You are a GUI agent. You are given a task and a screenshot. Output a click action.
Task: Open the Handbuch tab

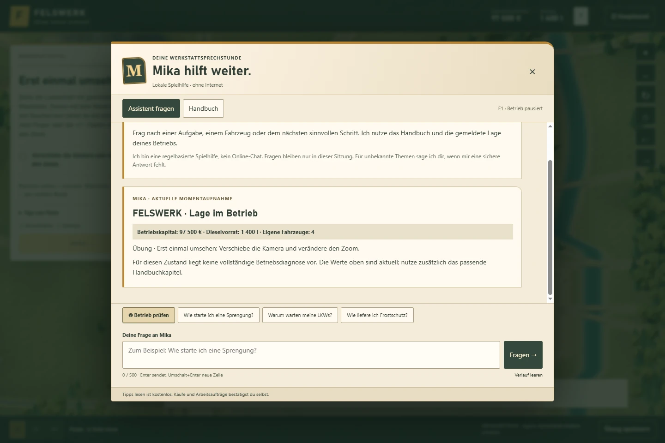pos(203,108)
